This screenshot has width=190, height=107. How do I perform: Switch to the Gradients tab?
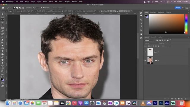click(x=161, y=12)
